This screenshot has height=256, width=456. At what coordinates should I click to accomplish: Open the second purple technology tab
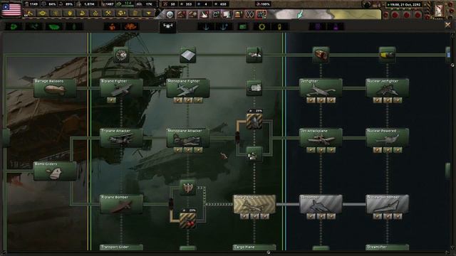336,27
